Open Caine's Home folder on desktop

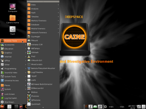tap(12, 19)
